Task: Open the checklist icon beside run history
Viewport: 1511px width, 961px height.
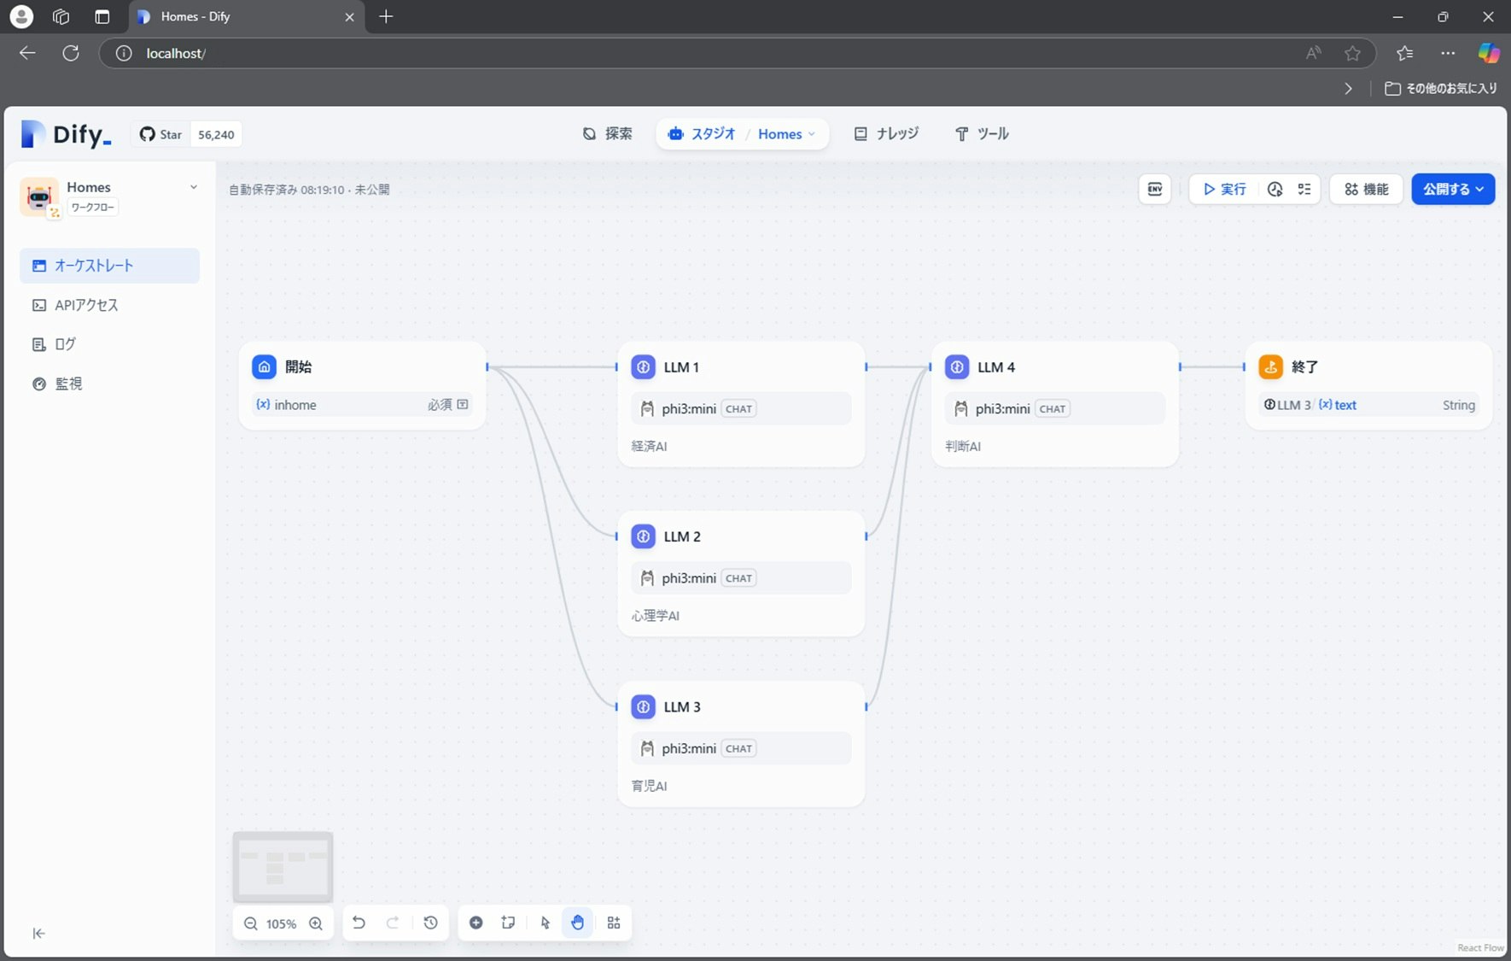Action: coord(1304,190)
